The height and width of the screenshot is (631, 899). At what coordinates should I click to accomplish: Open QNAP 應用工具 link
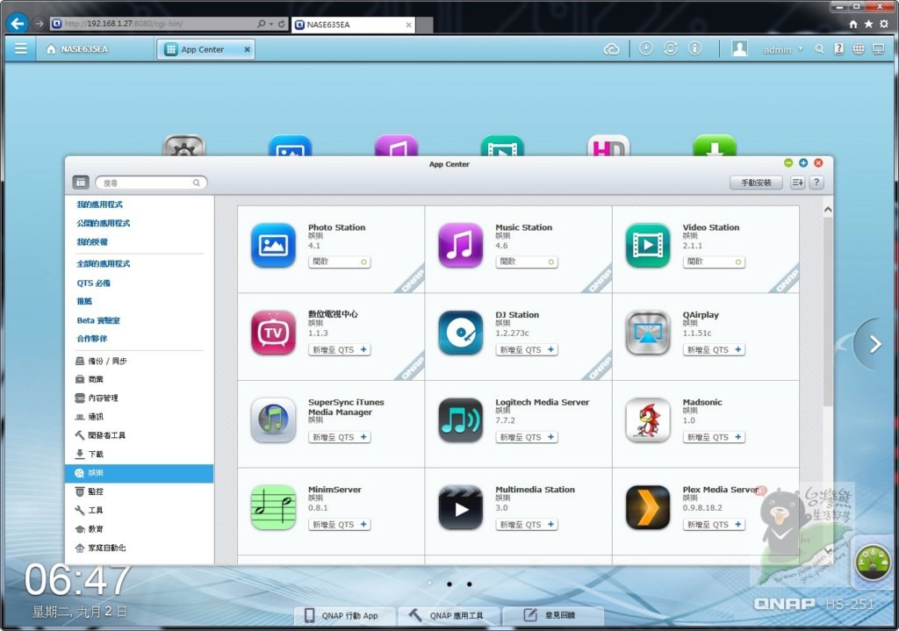click(x=448, y=615)
